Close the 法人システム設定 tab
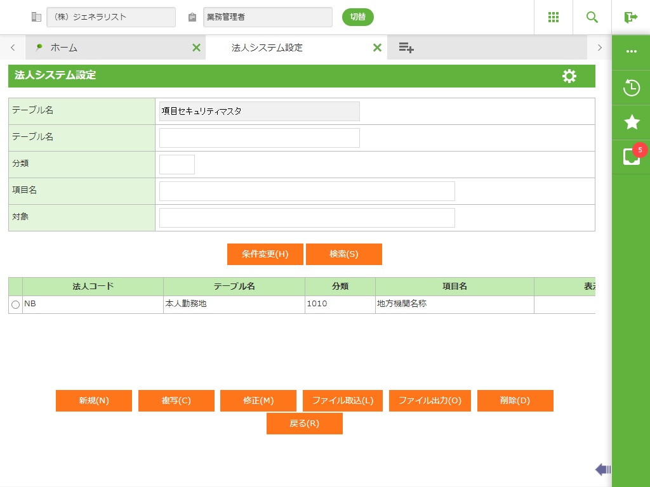650x487 pixels. (x=377, y=48)
